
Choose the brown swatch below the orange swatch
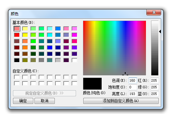tap(25, 54)
